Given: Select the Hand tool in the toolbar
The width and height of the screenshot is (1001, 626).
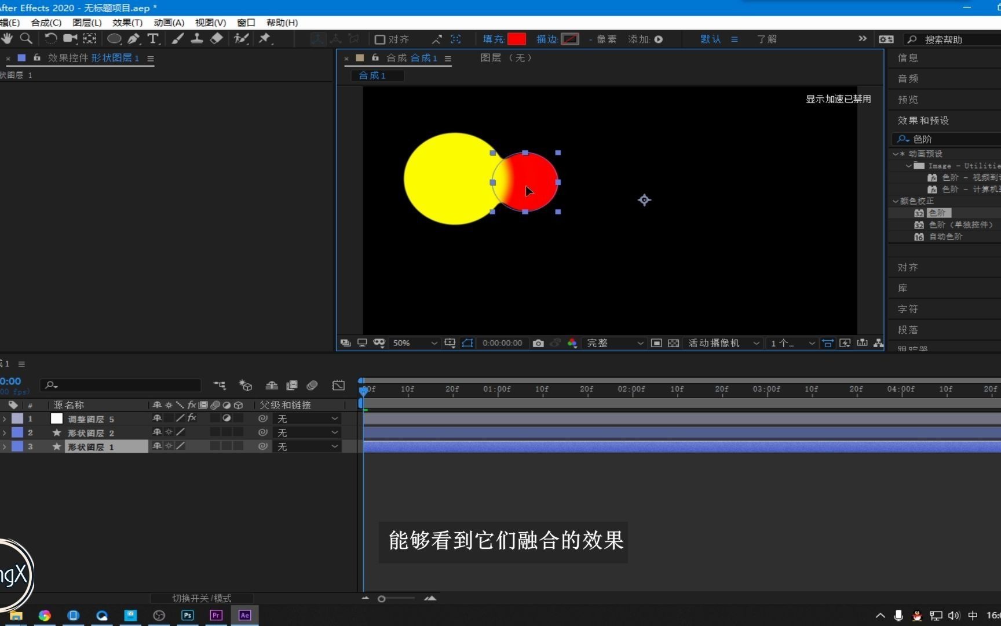Looking at the screenshot, I should (x=8, y=39).
